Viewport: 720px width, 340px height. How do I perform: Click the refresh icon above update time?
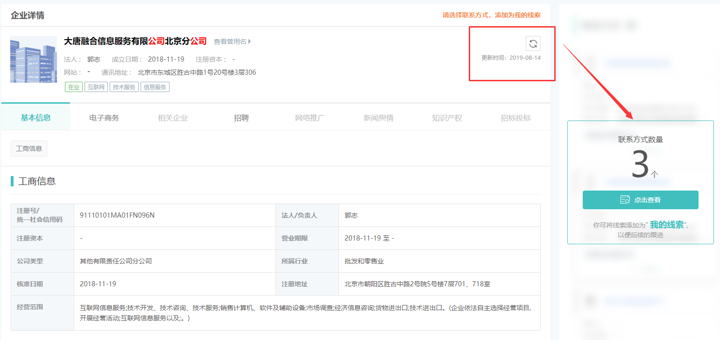(x=533, y=44)
